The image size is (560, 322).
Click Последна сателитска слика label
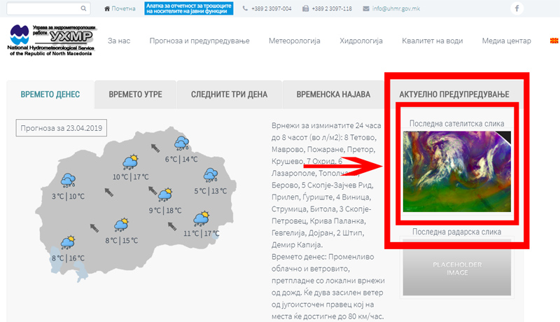pos(457,123)
